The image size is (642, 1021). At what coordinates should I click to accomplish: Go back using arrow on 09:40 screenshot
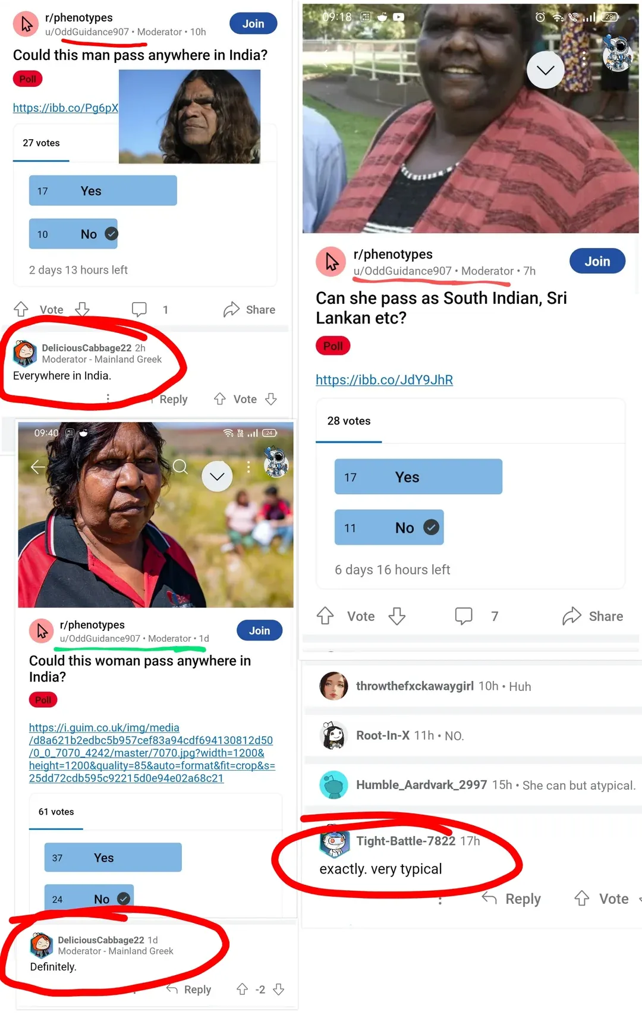[38, 467]
